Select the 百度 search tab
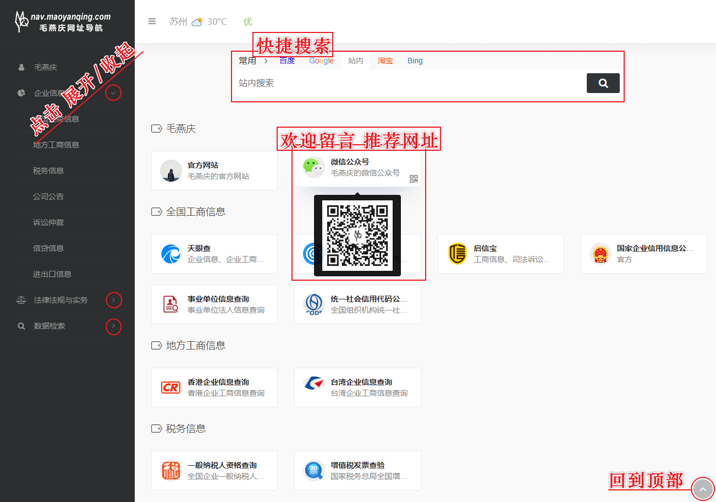The width and height of the screenshot is (716, 502). click(287, 61)
